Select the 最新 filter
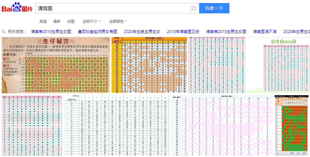This screenshot has height=157, width=310. 57,22
